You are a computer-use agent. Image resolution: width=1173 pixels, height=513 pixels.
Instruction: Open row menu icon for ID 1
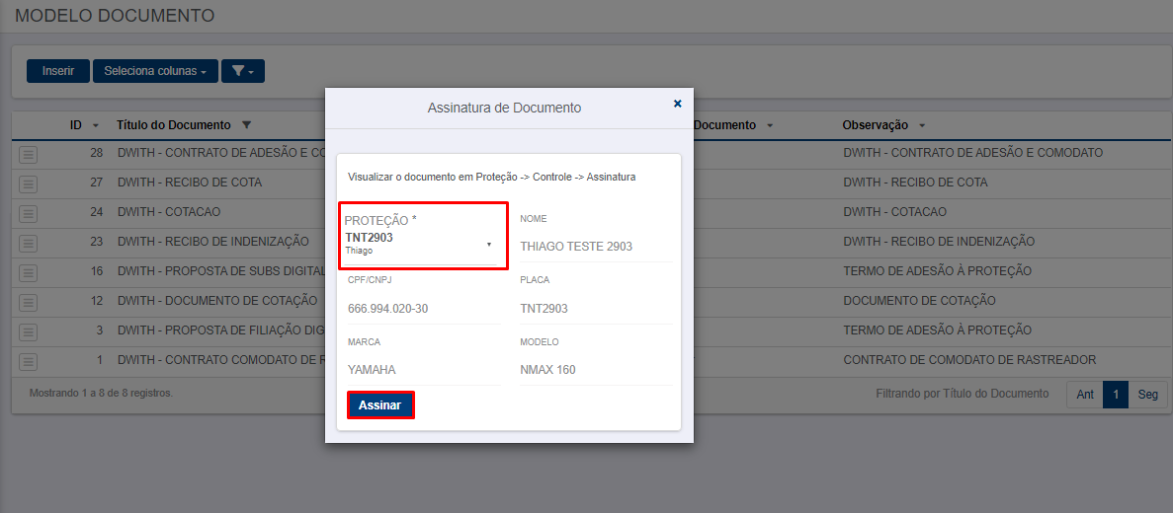coord(29,361)
